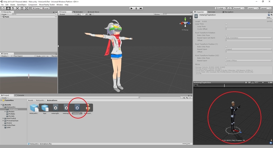The width and height of the screenshot is (273, 148).
Task: Click search by type icon in Project
Action: point(184,98)
